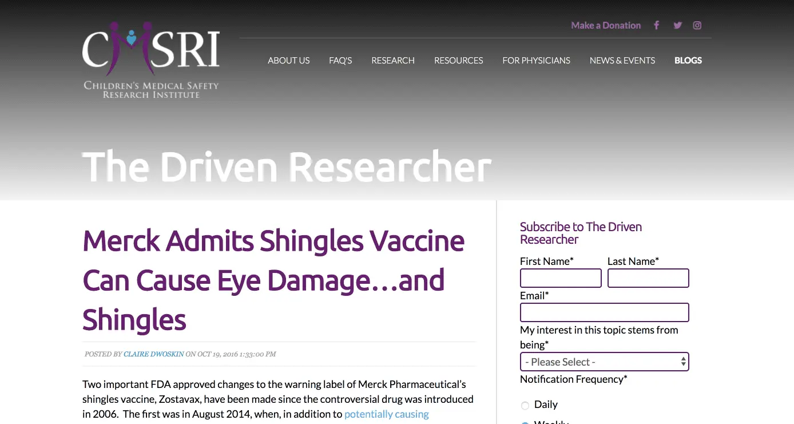Open the CMSRI Instagram icon
The image size is (794, 424).
click(x=697, y=25)
